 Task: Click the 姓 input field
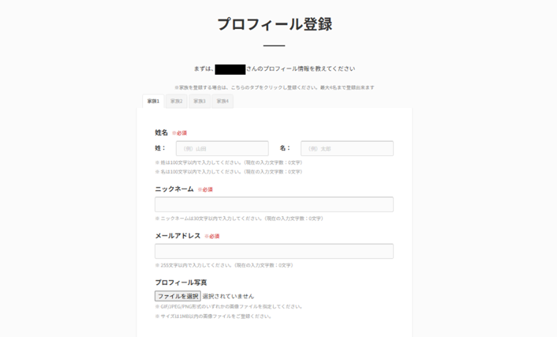point(222,149)
